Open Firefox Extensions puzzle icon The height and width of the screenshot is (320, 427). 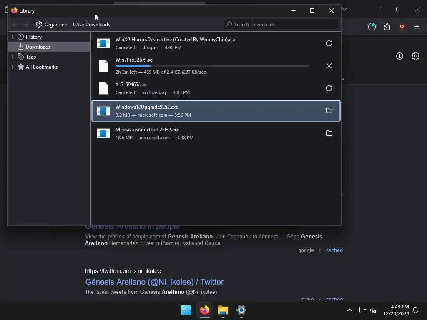[387, 27]
